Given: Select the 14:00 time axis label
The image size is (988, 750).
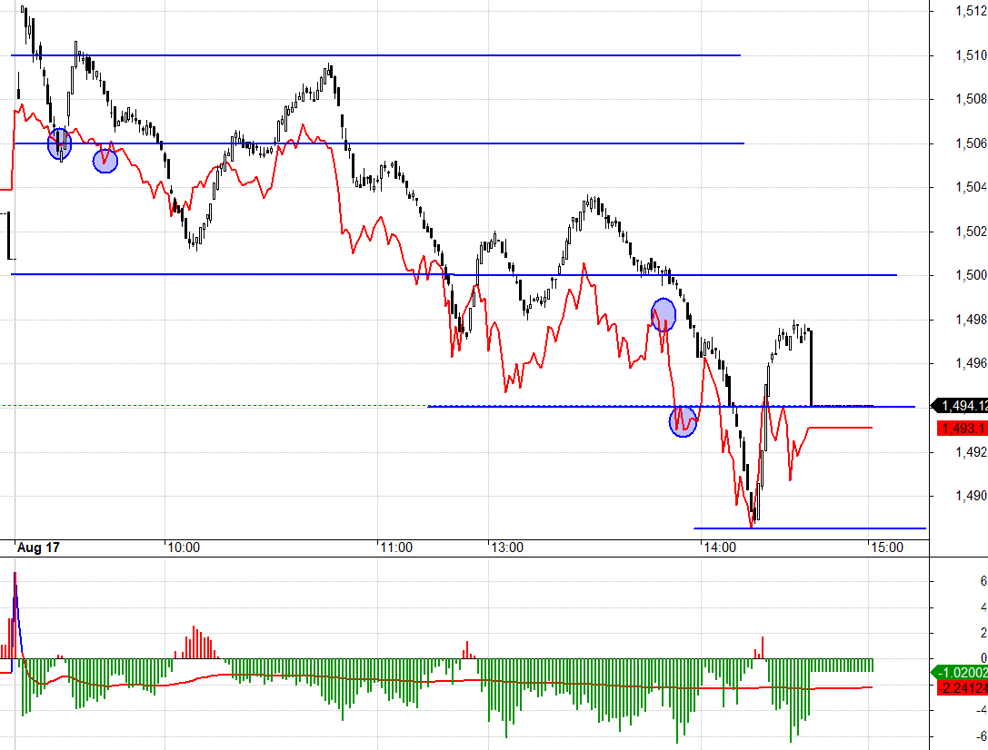Looking at the screenshot, I should tap(721, 548).
